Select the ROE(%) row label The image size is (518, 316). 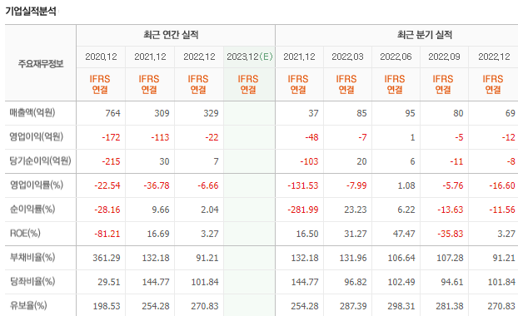point(25,233)
